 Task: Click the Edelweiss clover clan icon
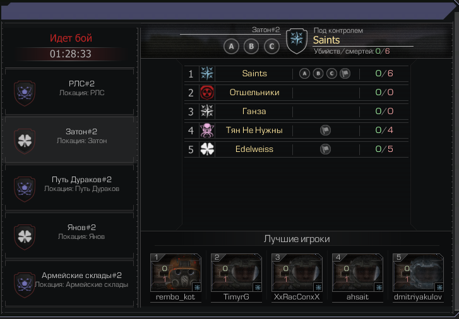point(207,149)
